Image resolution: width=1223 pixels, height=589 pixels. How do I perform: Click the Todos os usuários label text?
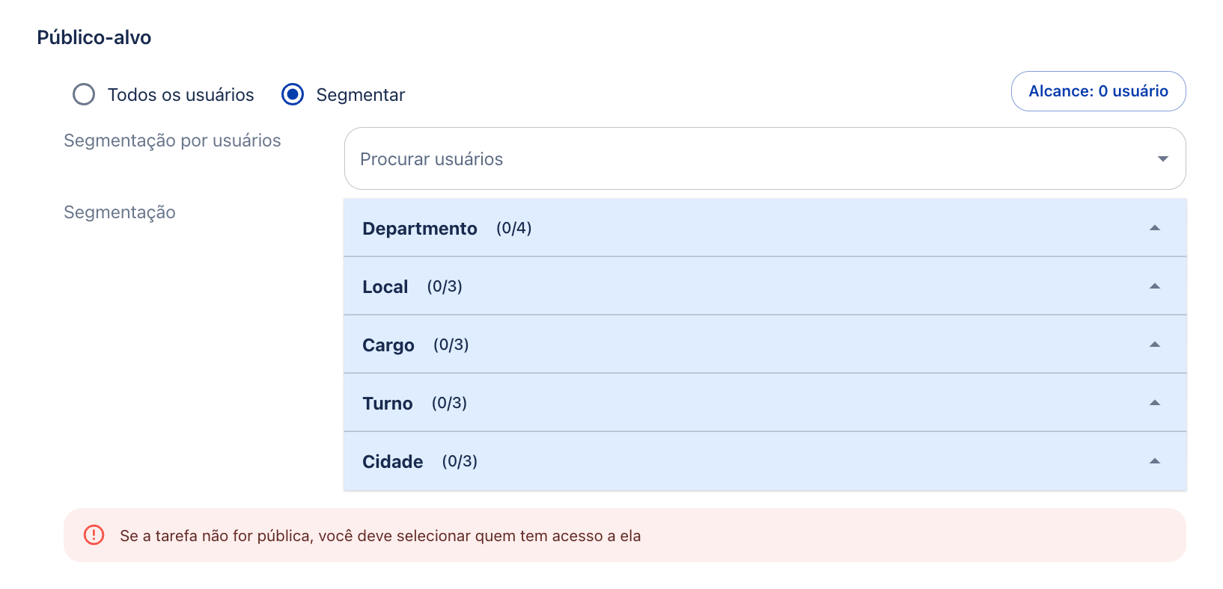tap(181, 95)
